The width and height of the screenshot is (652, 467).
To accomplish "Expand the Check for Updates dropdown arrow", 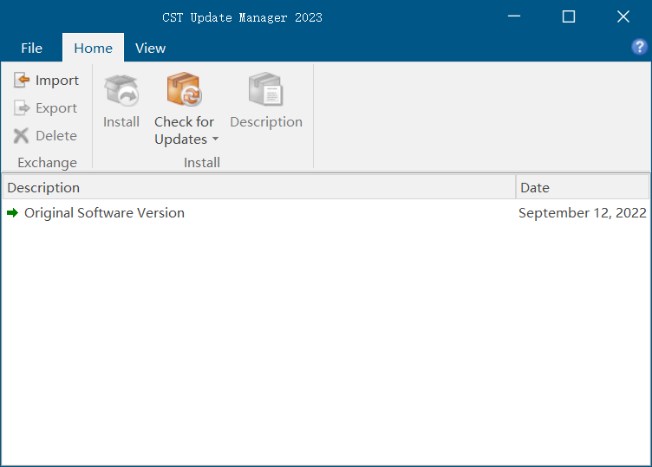I will click(215, 139).
